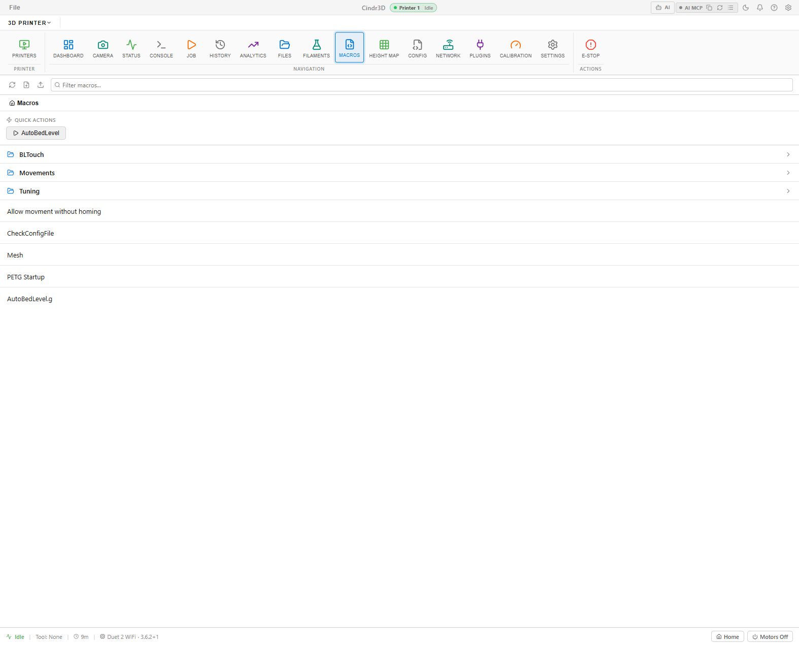Open the File menu
This screenshot has width=799, height=645.
tap(15, 8)
